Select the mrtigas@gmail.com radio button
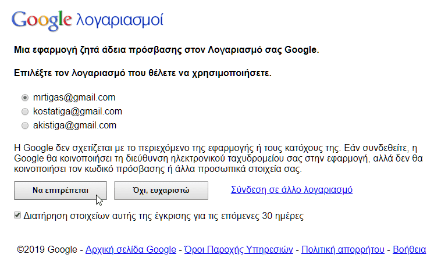434x262 pixels. (x=25, y=98)
